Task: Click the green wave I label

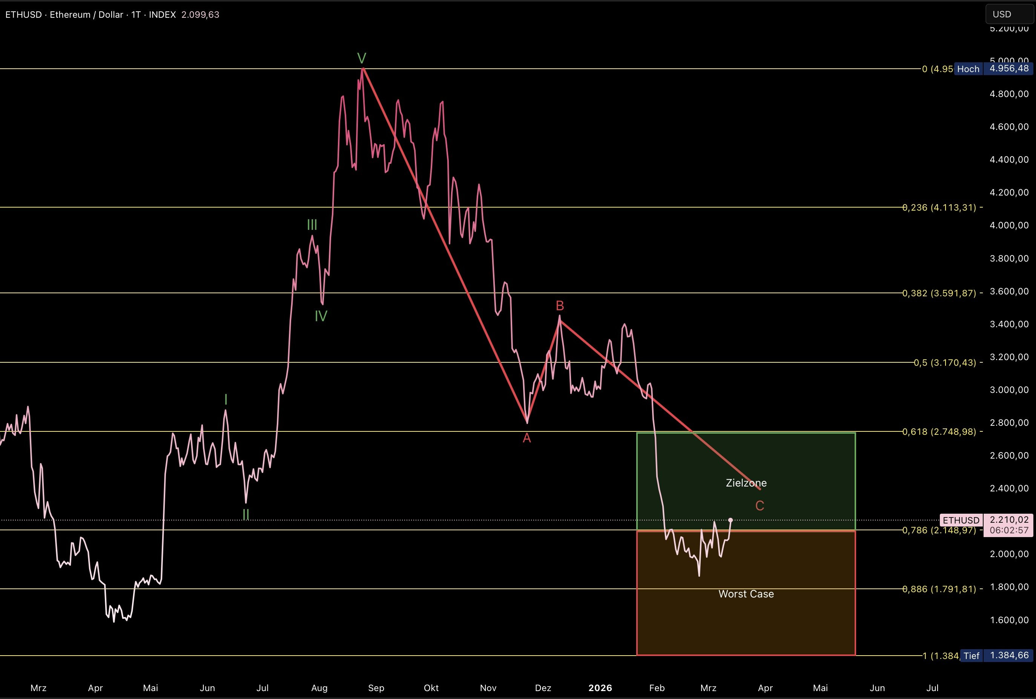Action: click(x=226, y=399)
